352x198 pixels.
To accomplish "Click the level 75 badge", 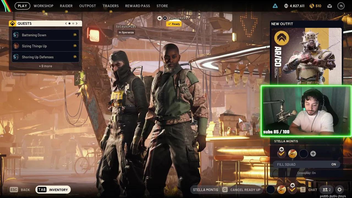I will [x=341, y=6].
